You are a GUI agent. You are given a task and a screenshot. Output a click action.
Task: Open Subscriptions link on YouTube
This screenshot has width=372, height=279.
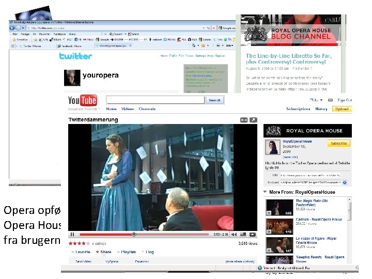(x=298, y=109)
